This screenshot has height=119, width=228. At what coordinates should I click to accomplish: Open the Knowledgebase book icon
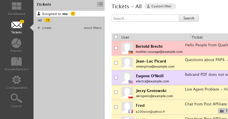tap(16, 62)
